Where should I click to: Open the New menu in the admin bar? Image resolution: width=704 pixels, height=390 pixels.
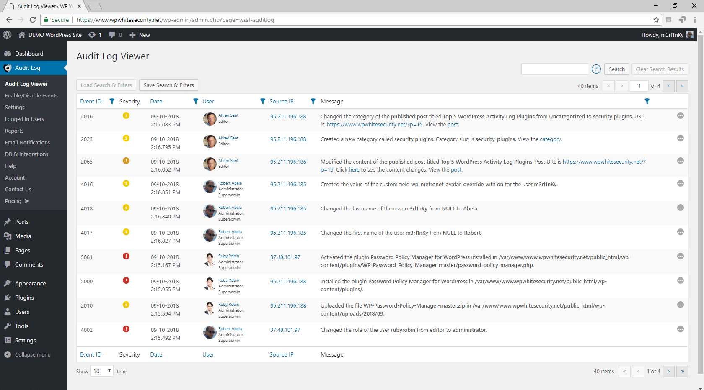(140, 35)
